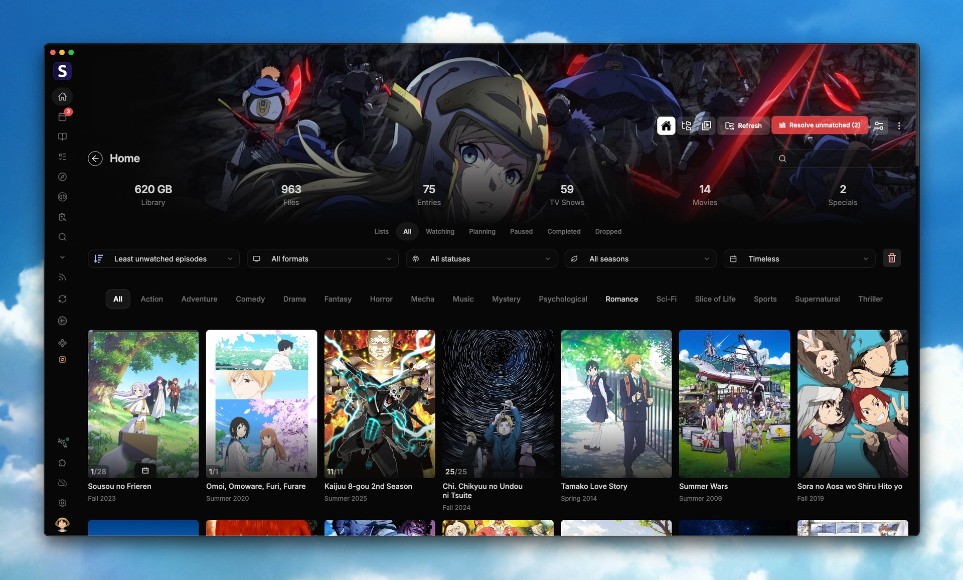This screenshot has width=963, height=580.
Task: Open the Seanime logo in the sidebar
Action: 62,71
